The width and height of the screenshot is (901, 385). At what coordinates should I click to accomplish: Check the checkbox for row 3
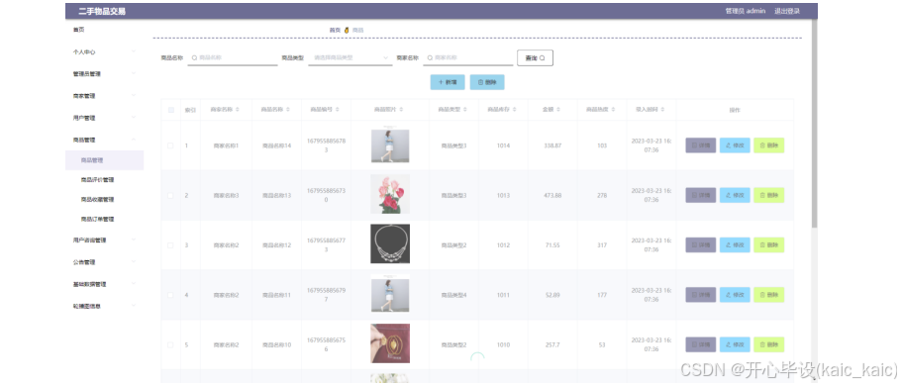click(x=170, y=245)
